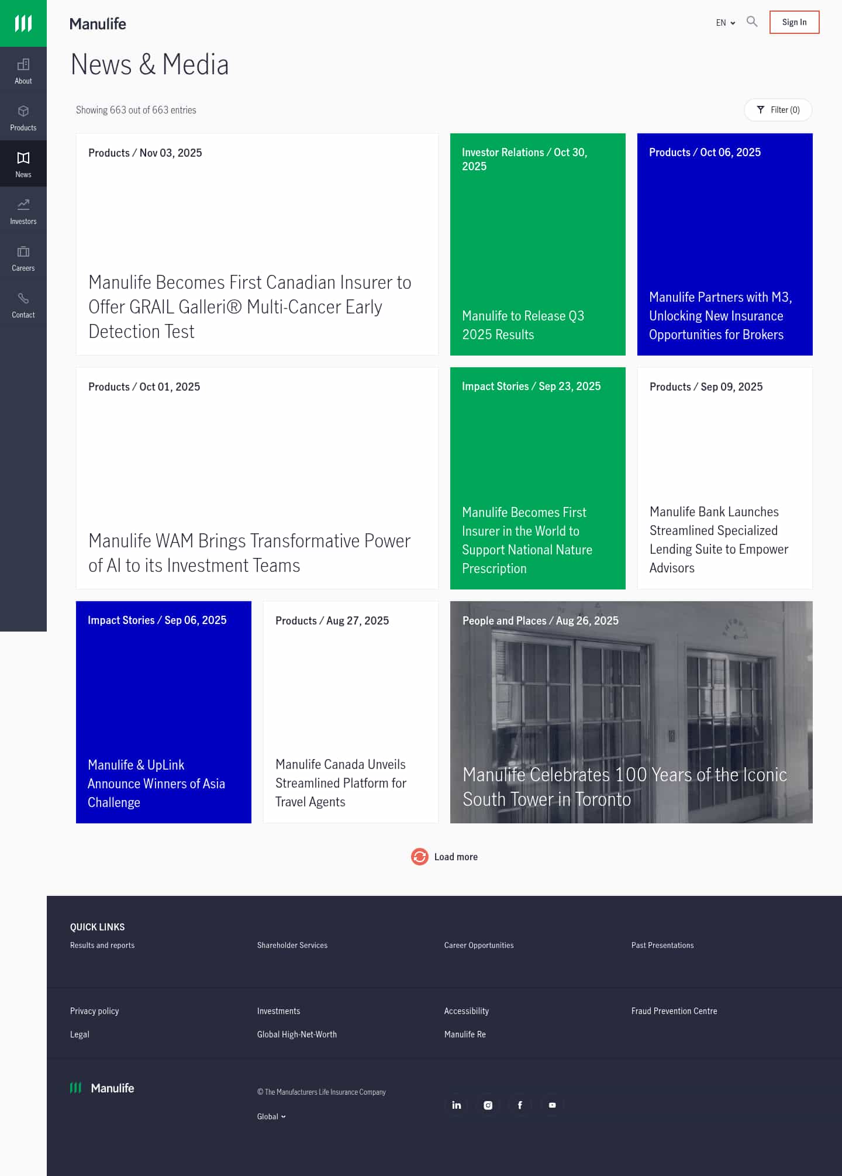Screen dimensions: 842x1176
Task: Open Privacy policy footer link
Action: tap(95, 1011)
